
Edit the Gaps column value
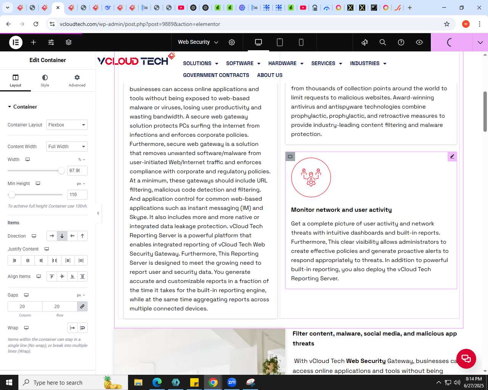pos(25,307)
